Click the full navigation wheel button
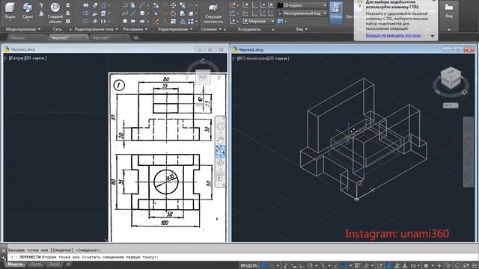 tap(220, 126)
